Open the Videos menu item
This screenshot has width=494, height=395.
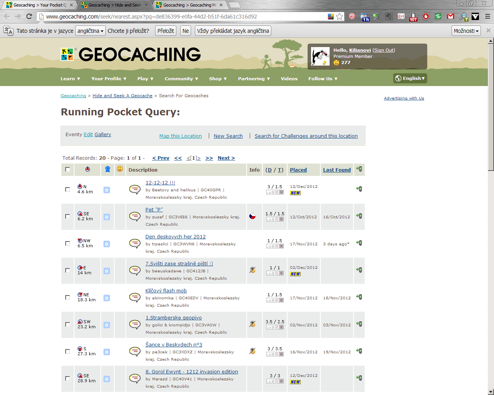coord(289,79)
